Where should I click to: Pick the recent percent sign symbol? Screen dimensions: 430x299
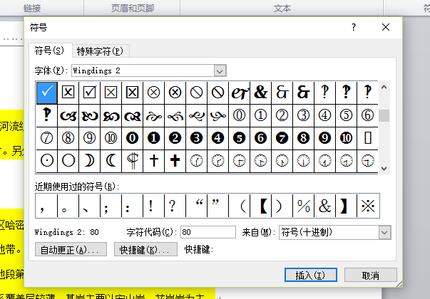(x=303, y=206)
